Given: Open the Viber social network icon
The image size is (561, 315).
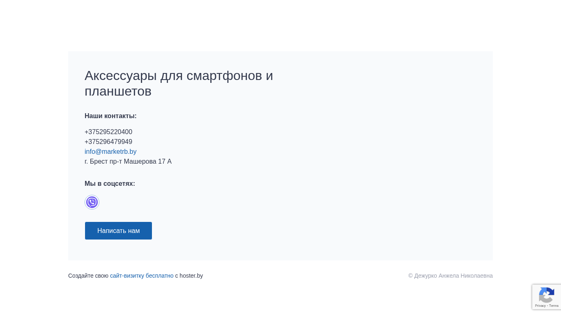Looking at the screenshot, I should pos(92,202).
